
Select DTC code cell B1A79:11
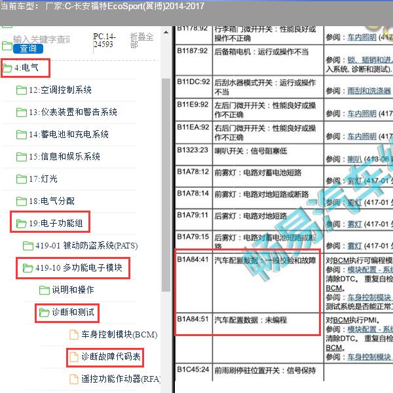[193, 220]
